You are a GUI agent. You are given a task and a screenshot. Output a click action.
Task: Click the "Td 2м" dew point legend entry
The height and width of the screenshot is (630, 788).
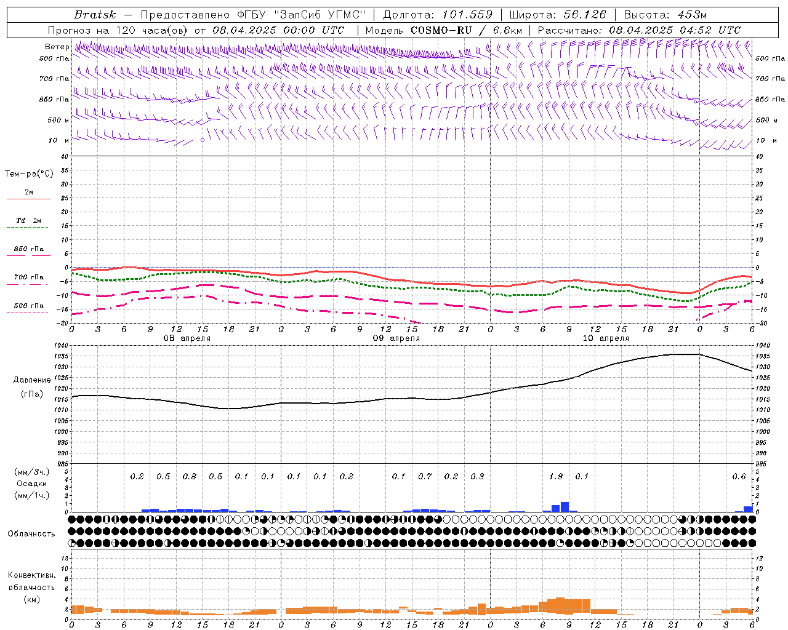click(x=29, y=220)
